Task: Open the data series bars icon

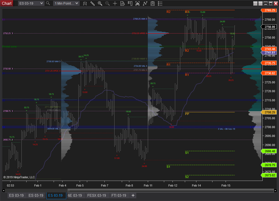Action: point(138,3)
